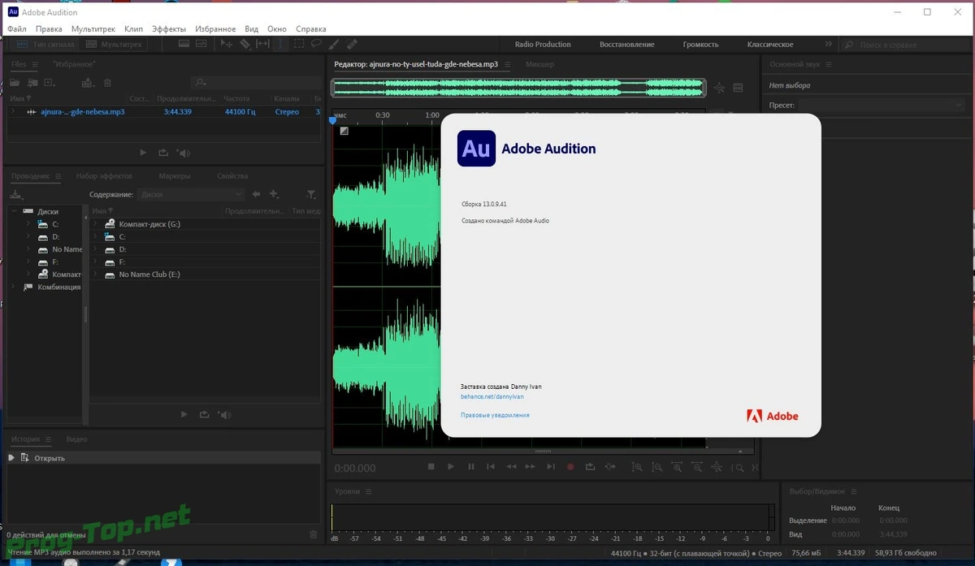Click the red Record button

(570, 466)
